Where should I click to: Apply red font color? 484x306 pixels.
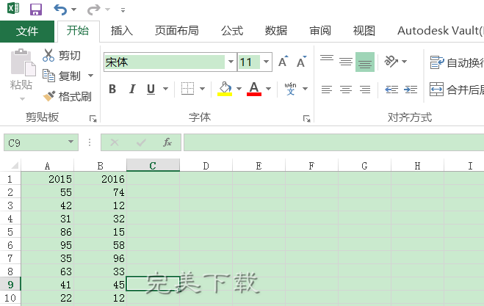(254, 89)
